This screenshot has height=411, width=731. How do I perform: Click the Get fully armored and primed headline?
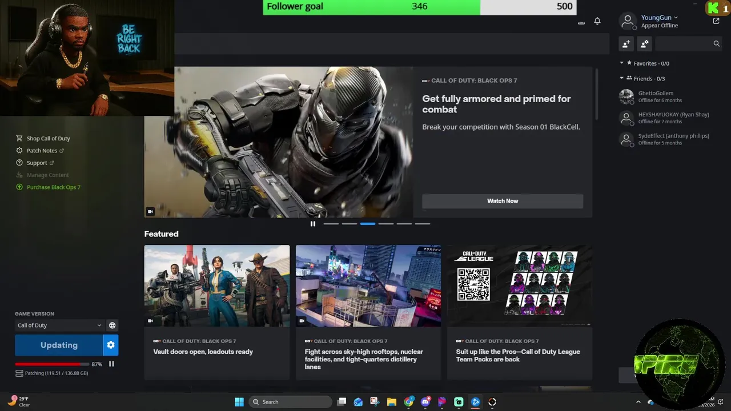[x=496, y=104]
